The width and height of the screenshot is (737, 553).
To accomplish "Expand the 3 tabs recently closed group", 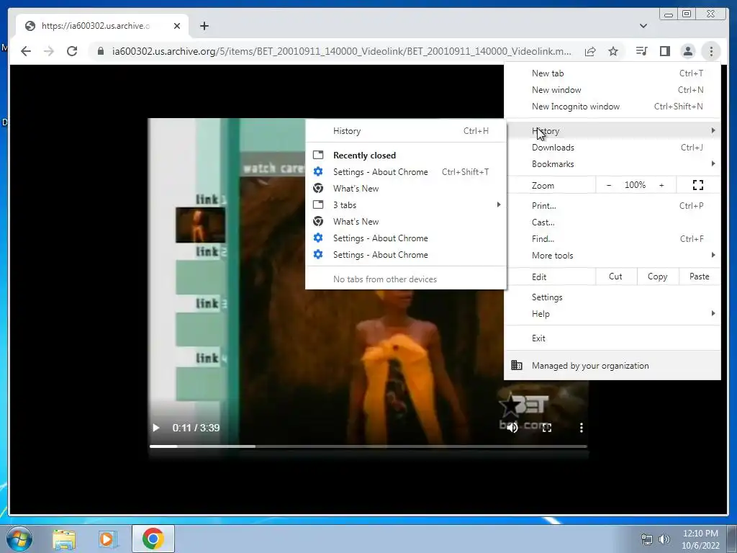I will (x=406, y=205).
